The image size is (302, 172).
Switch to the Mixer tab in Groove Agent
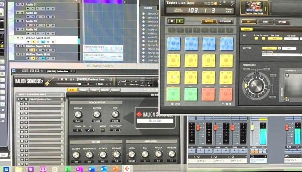click(x=265, y=21)
